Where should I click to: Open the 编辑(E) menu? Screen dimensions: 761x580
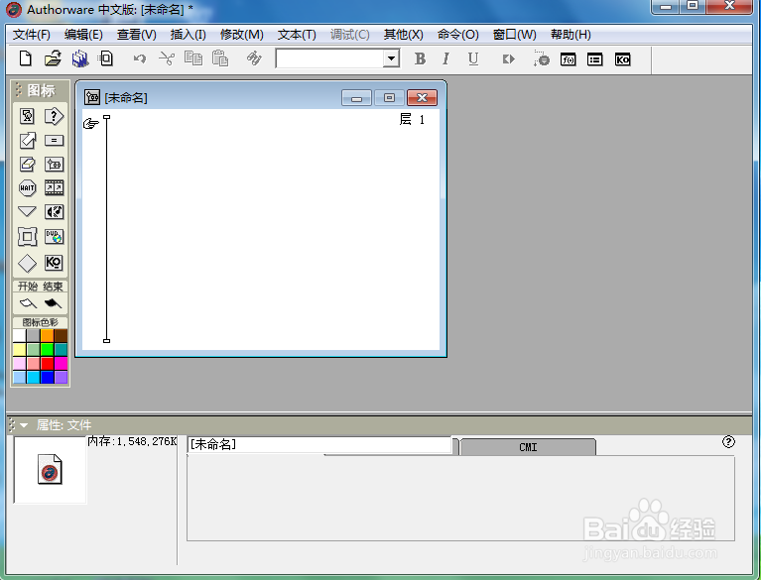(x=83, y=35)
